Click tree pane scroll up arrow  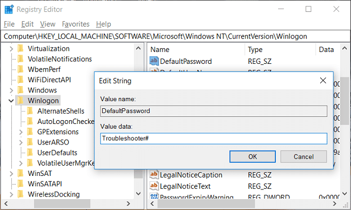point(138,48)
